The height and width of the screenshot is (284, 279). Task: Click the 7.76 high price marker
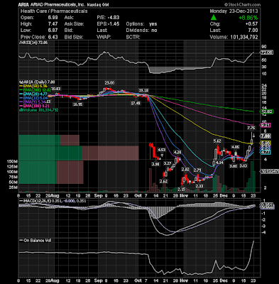[x=251, y=128]
